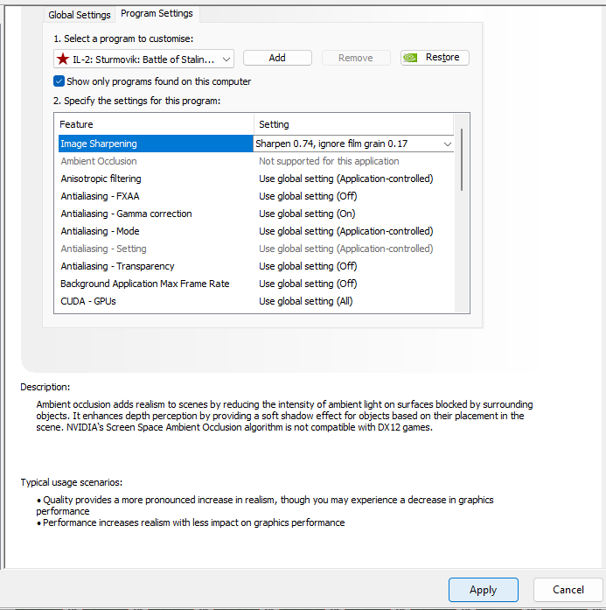606x610 pixels.
Task: Select Background Application Max Frame Rate row
Action: [x=144, y=284]
